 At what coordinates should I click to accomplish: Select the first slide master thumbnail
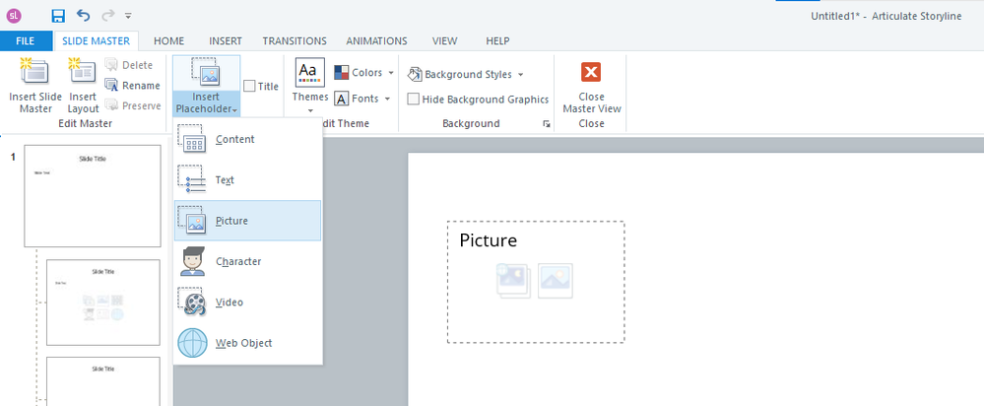click(92, 195)
